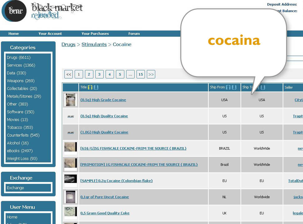Open listing (0.5g) High Grade Cocaine
303x224 pixels.
pos(103,100)
